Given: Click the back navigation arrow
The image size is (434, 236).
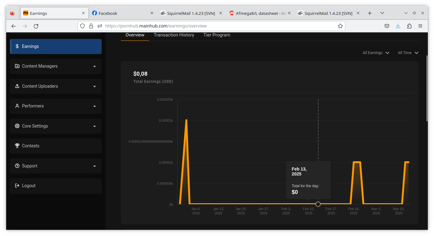Looking at the screenshot, I should click(x=14, y=26).
